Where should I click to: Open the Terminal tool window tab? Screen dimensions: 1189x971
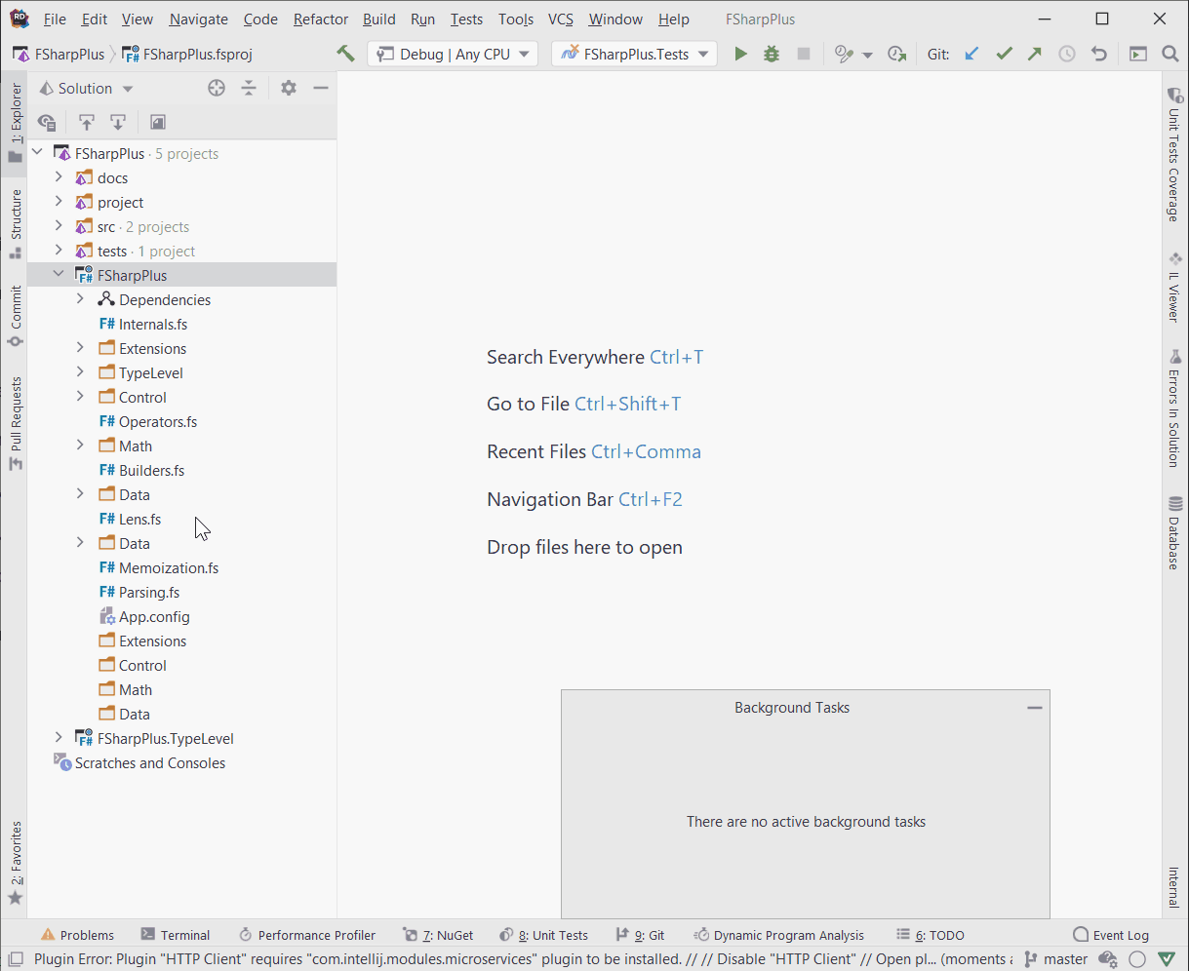176,935
